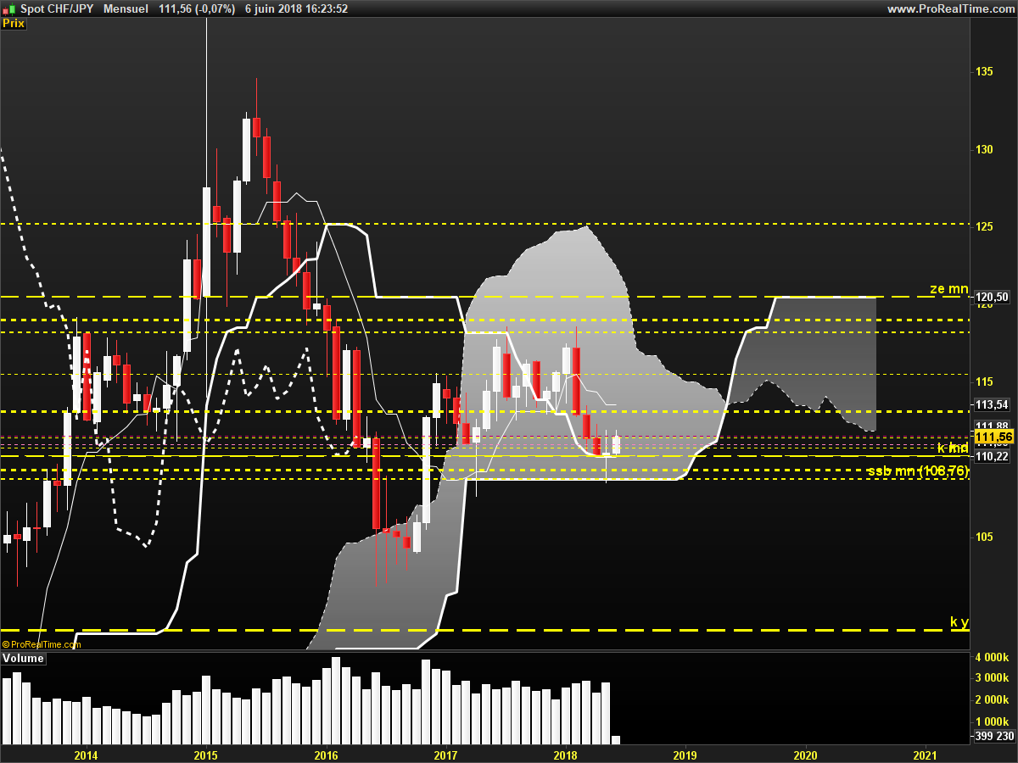Click the 2 000k volume axis value
1018x763 pixels.
992,699
